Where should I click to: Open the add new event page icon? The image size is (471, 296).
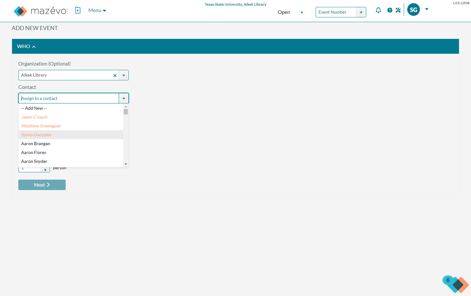point(78,10)
